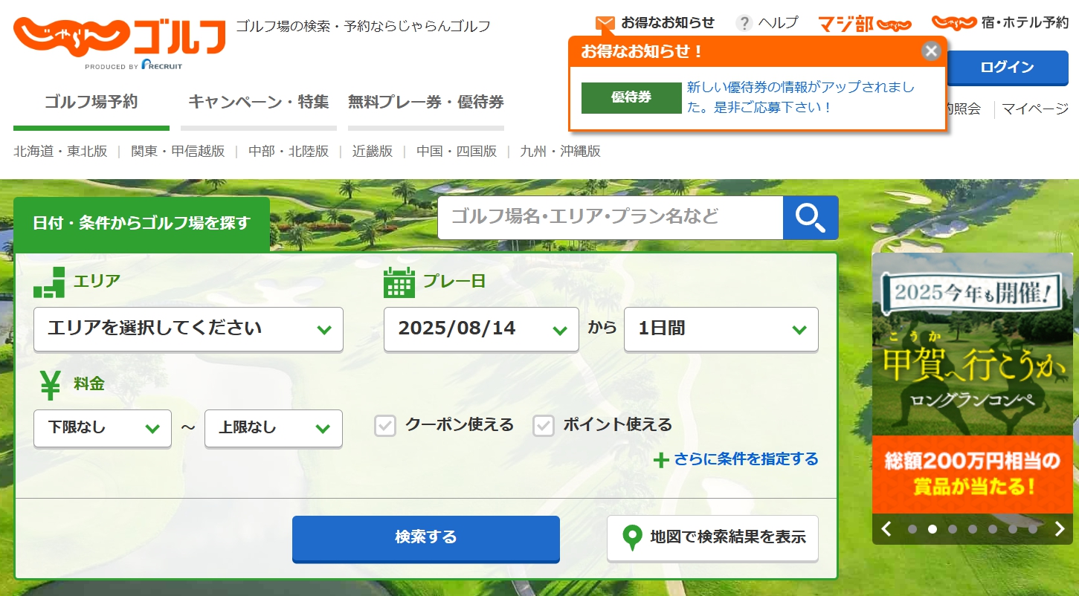Expand the play date 2025/08/14 dropdown
The height and width of the screenshot is (596, 1079).
(481, 328)
